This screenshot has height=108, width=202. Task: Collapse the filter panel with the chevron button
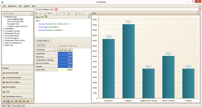click(x=89, y=17)
